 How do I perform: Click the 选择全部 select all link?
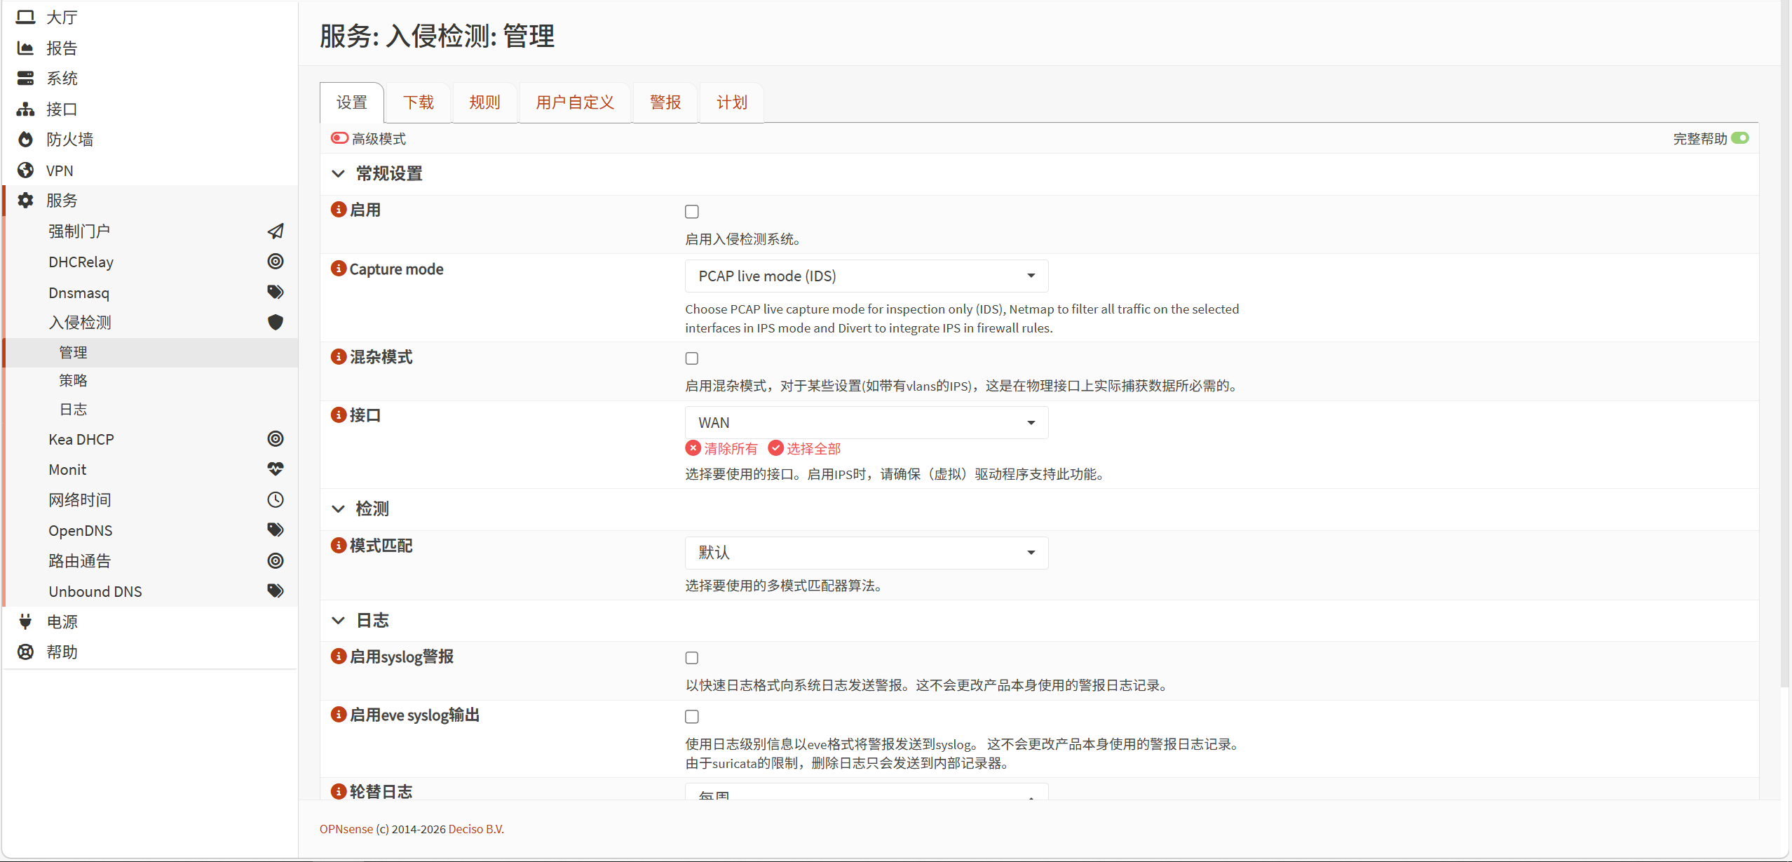point(805,448)
